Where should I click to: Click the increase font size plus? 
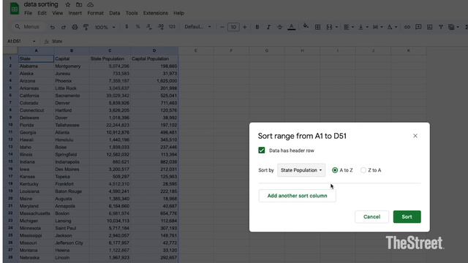click(245, 27)
